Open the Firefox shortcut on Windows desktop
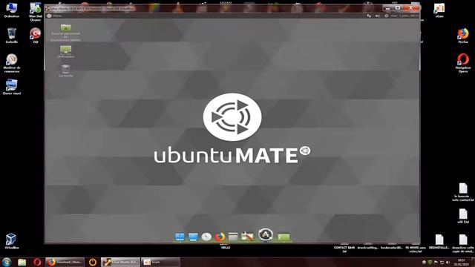This screenshot has width=475, height=267. pyautogui.click(x=463, y=36)
